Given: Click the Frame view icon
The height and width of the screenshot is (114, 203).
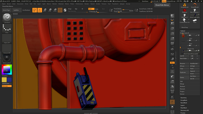Looking at the screenshot, I should (172, 72).
